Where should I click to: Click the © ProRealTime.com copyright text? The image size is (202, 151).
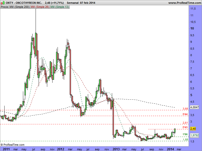12,145
